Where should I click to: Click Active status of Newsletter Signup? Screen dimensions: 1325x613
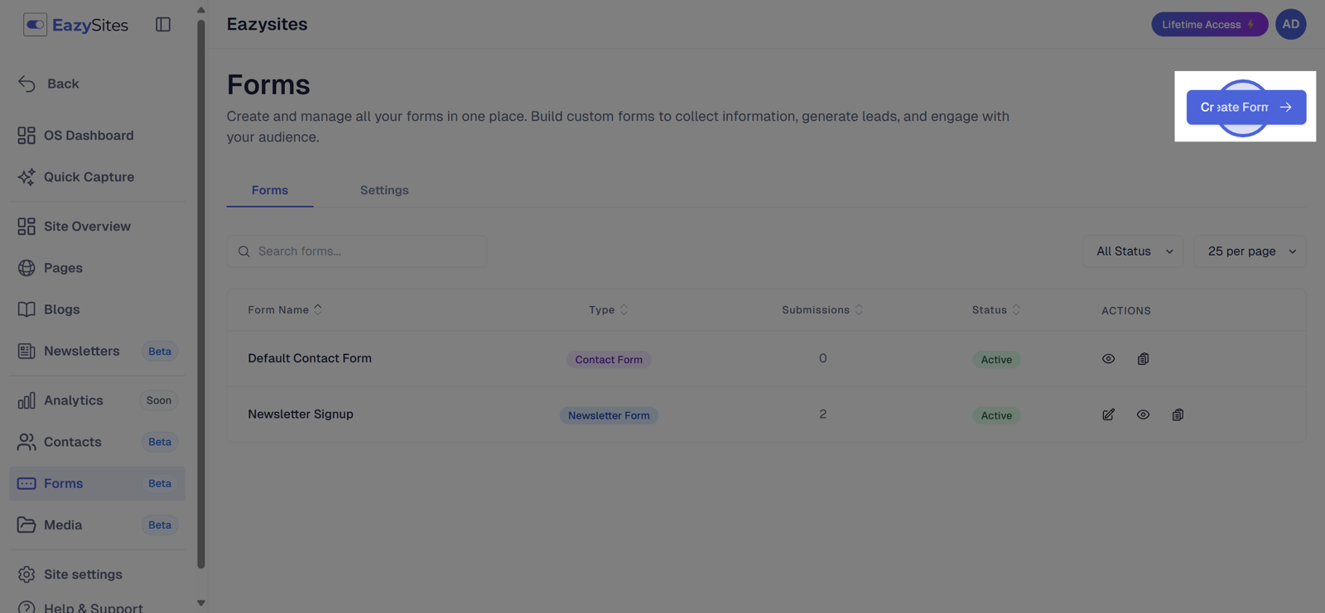click(x=996, y=415)
